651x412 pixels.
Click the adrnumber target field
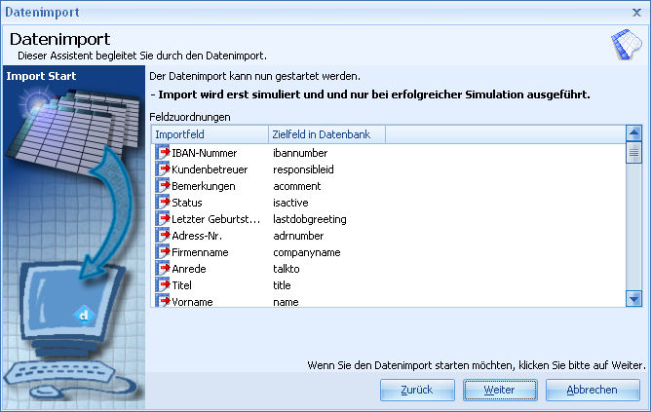point(298,236)
